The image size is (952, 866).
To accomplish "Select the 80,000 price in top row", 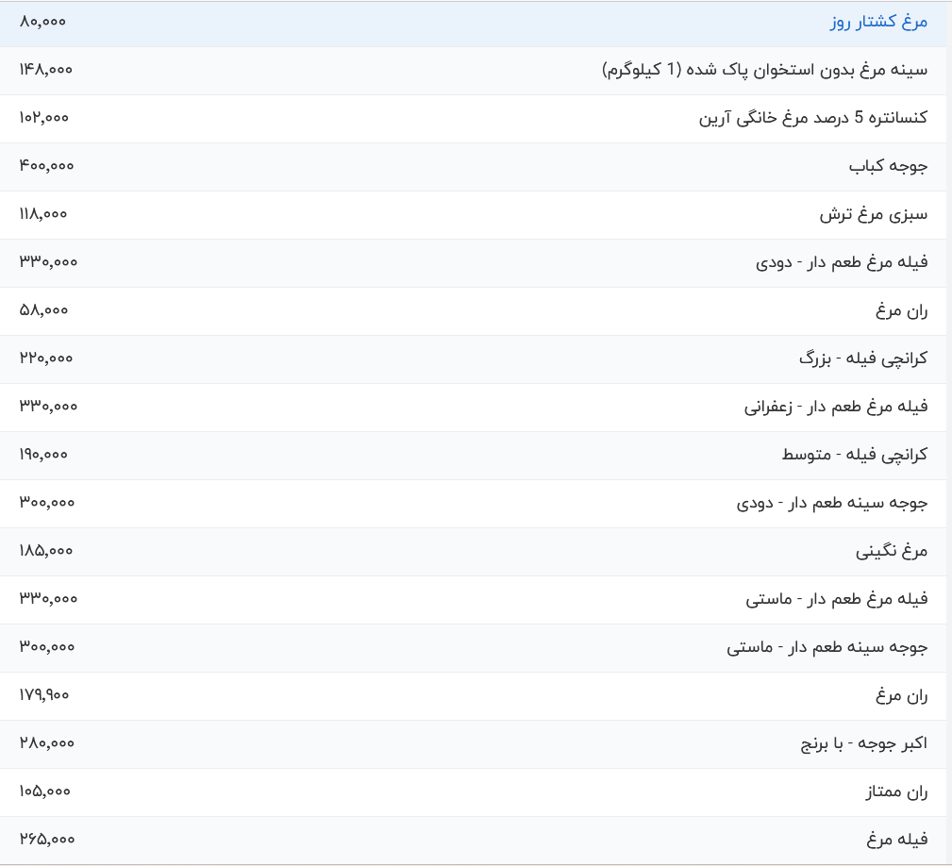I will coord(42,22).
